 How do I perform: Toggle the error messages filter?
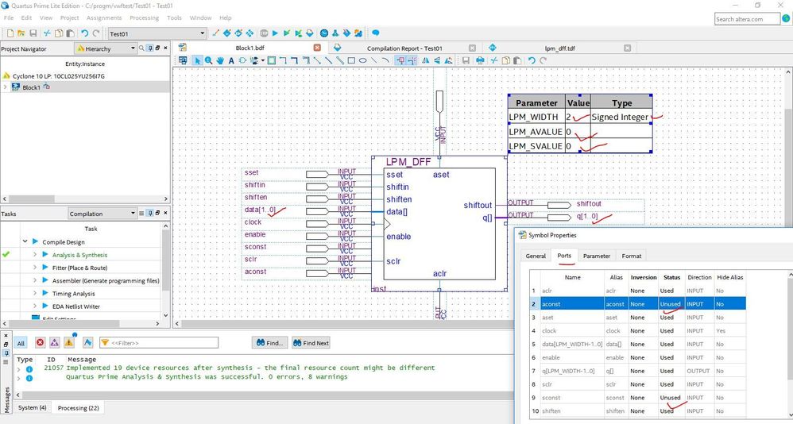pos(40,342)
